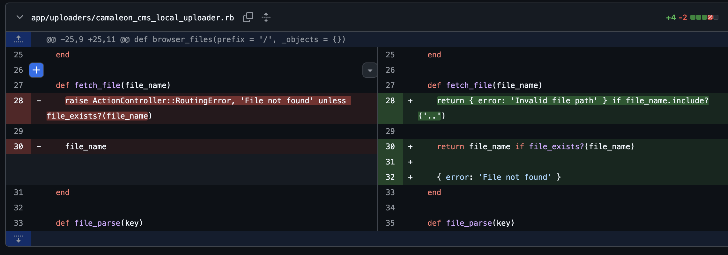Click the removed 'file_name' line on the left
Screen dimensions: 728x255
click(x=204, y=147)
